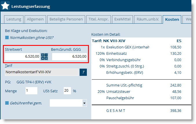Click the Tarif field Normalkostentarif VIII-XIV
This screenshot has width=196, height=124.
(42, 72)
